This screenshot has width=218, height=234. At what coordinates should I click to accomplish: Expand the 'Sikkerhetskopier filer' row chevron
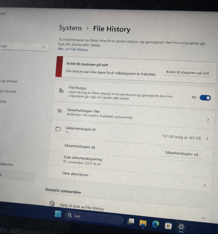coord(208,120)
